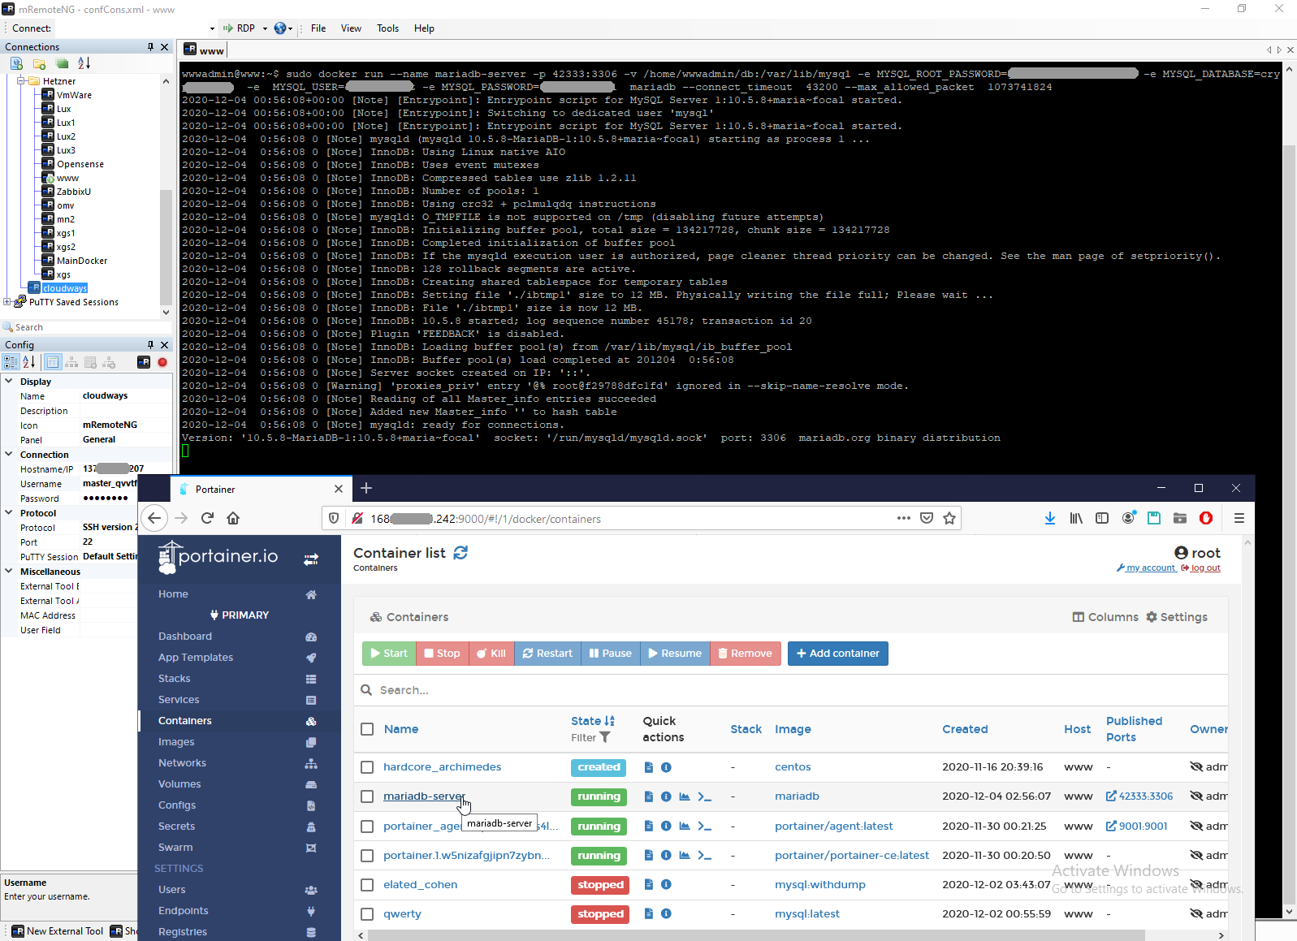This screenshot has width=1297, height=941.
Task: Click the log out link
Action: 1201,568
